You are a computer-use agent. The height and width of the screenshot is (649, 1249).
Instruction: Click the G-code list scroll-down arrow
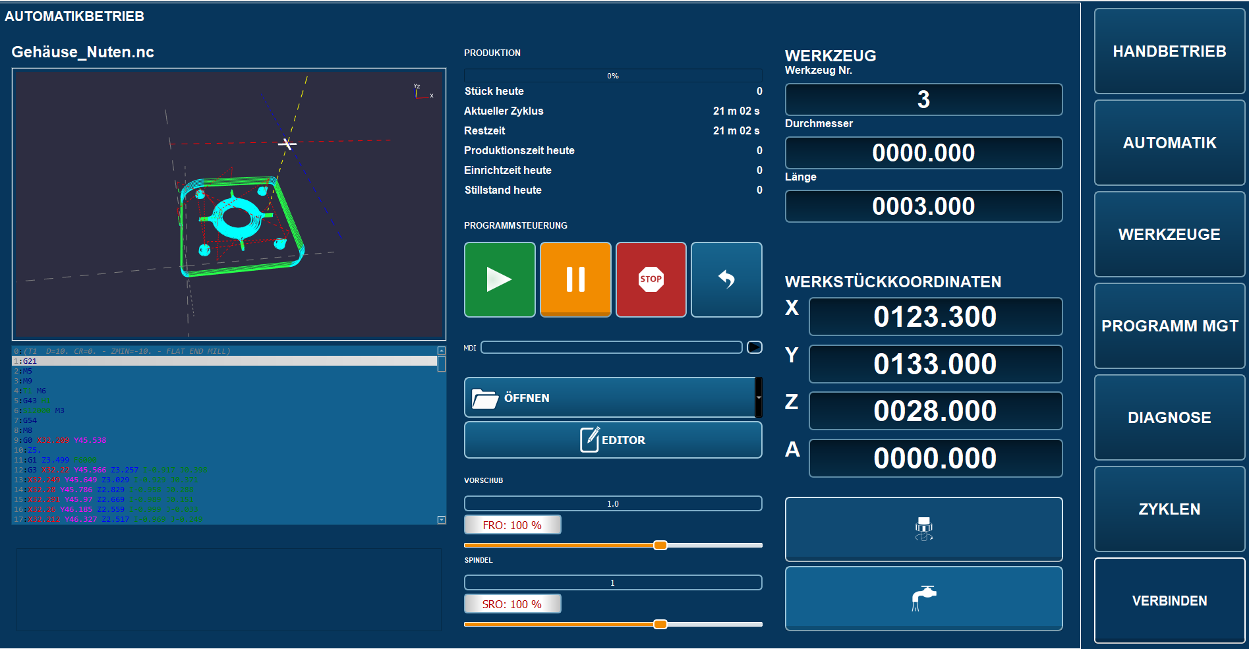coord(442,520)
